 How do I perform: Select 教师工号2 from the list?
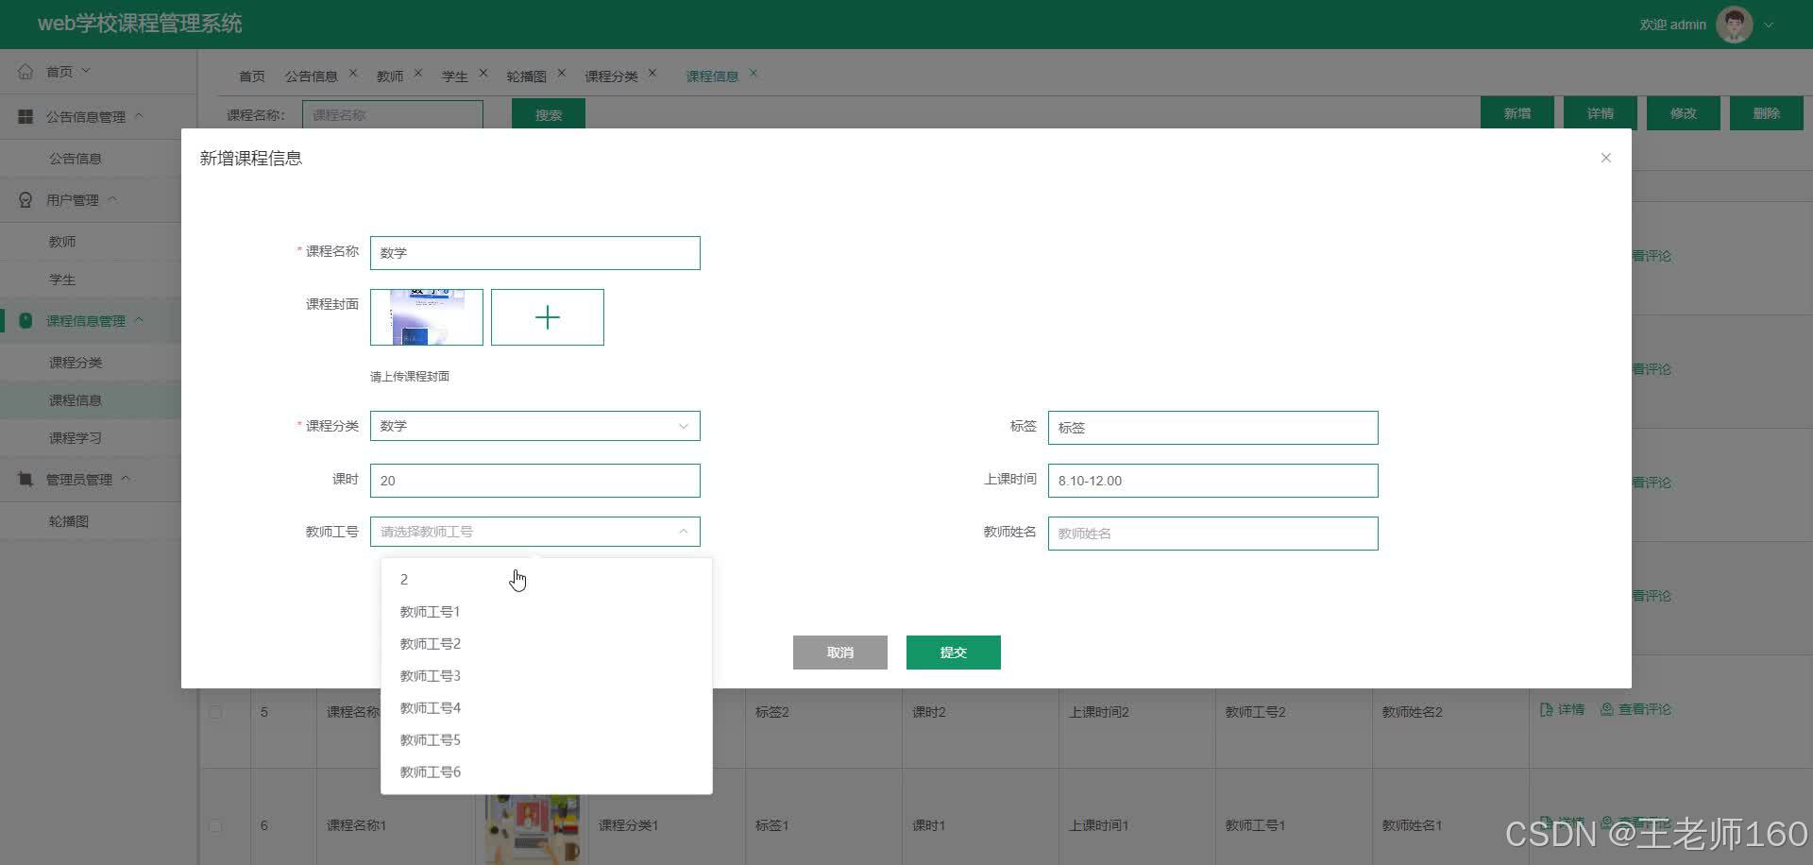(547, 644)
